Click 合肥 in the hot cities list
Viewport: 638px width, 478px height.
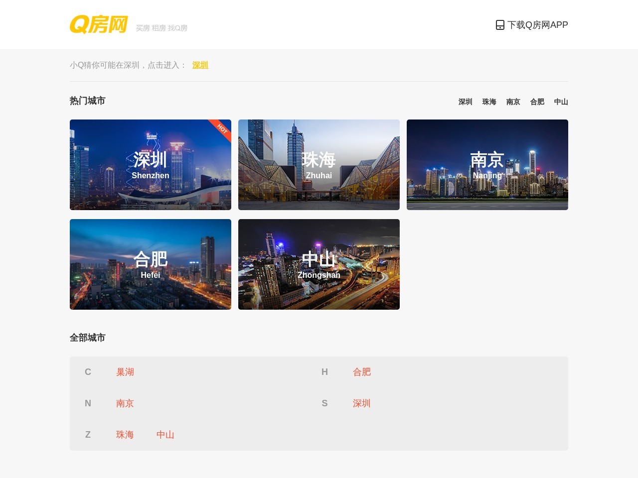pyautogui.click(x=537, y=102)
